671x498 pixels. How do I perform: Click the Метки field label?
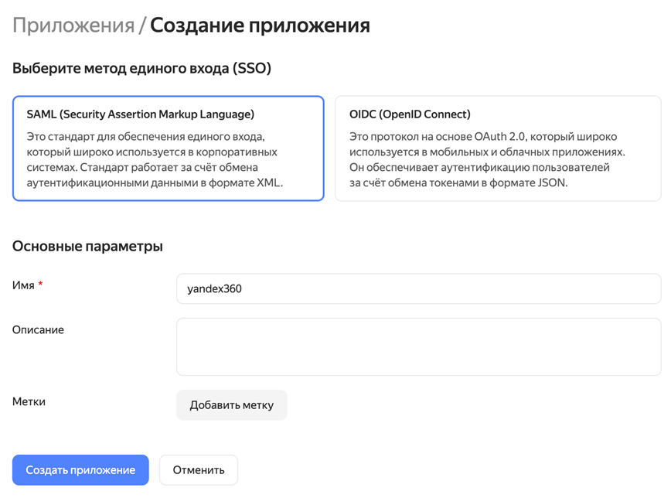[x=29, y=401]
